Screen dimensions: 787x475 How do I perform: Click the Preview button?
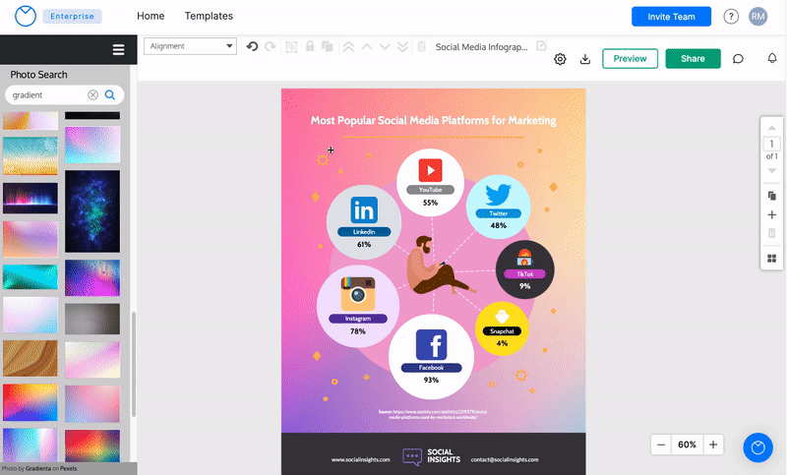tap(630, 59)
